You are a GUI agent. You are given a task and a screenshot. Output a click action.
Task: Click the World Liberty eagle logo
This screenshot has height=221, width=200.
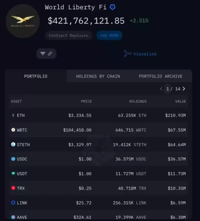tap(23, 21)
